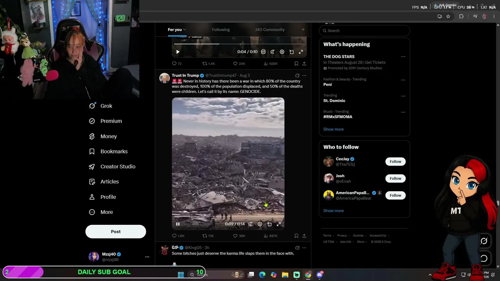Toggle captions on the 0:10 video
500x281 pixels.
[263, 52]
